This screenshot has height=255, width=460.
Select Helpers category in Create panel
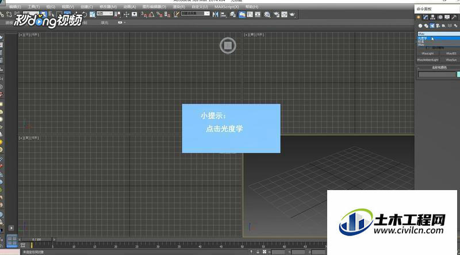pyautogui.click(x=443, y=25)
